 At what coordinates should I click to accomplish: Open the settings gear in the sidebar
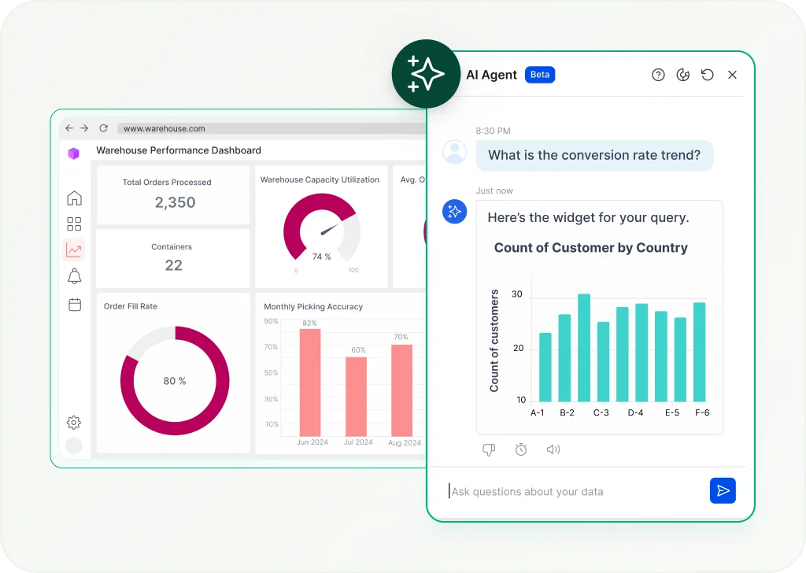tap(74, 422)
